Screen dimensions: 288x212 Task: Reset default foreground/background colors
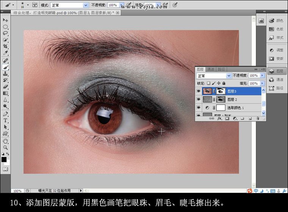(x=3, y=154)
